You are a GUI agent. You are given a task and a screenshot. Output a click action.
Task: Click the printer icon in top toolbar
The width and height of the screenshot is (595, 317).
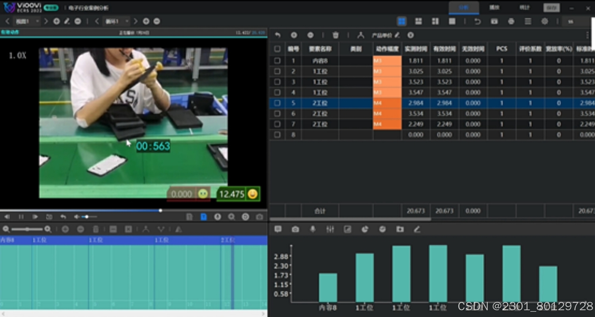coord(511,21)
